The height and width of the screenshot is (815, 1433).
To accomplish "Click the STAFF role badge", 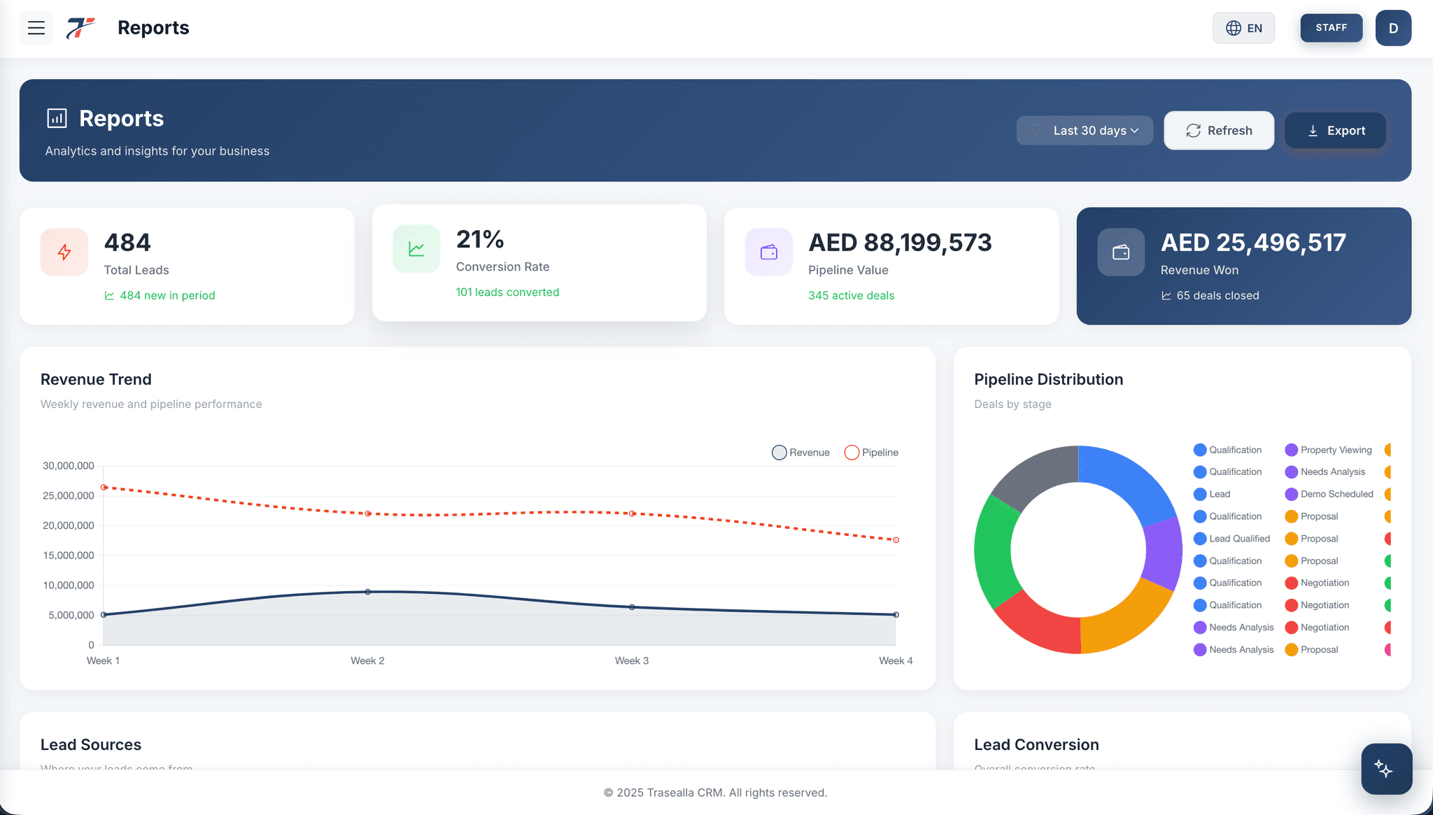I will pyautogui.click(x=1331, y=28).
